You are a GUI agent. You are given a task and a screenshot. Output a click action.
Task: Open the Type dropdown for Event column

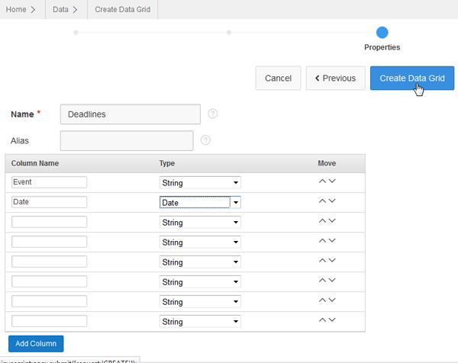[200, 183]
